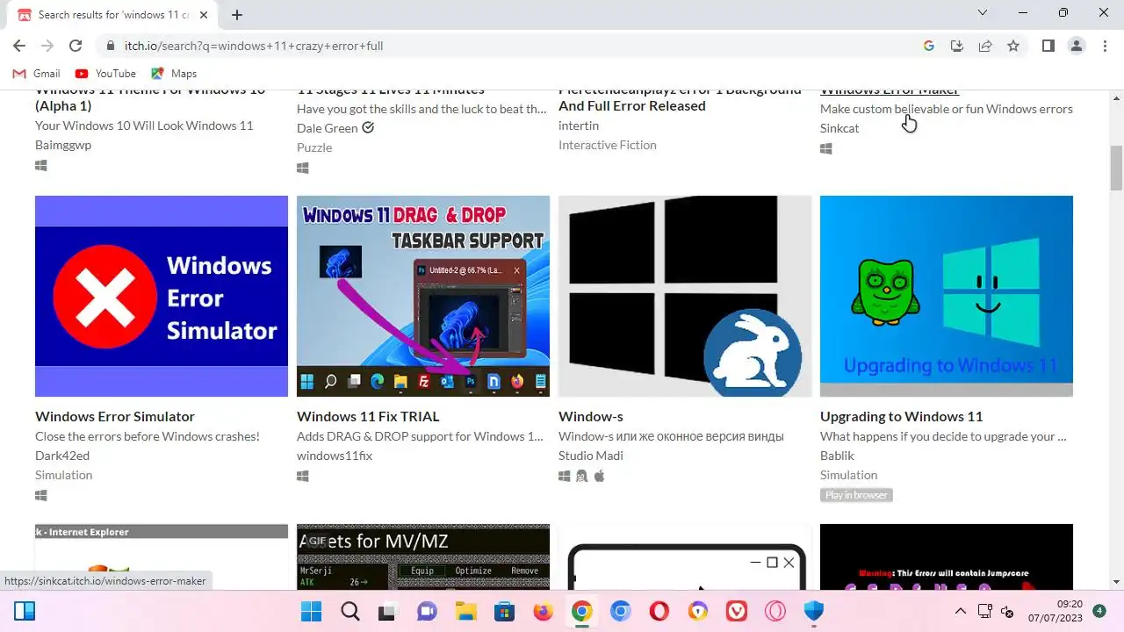Click Windows platform icon under Windows 11 Fix TRIAL

click(303, 476)
